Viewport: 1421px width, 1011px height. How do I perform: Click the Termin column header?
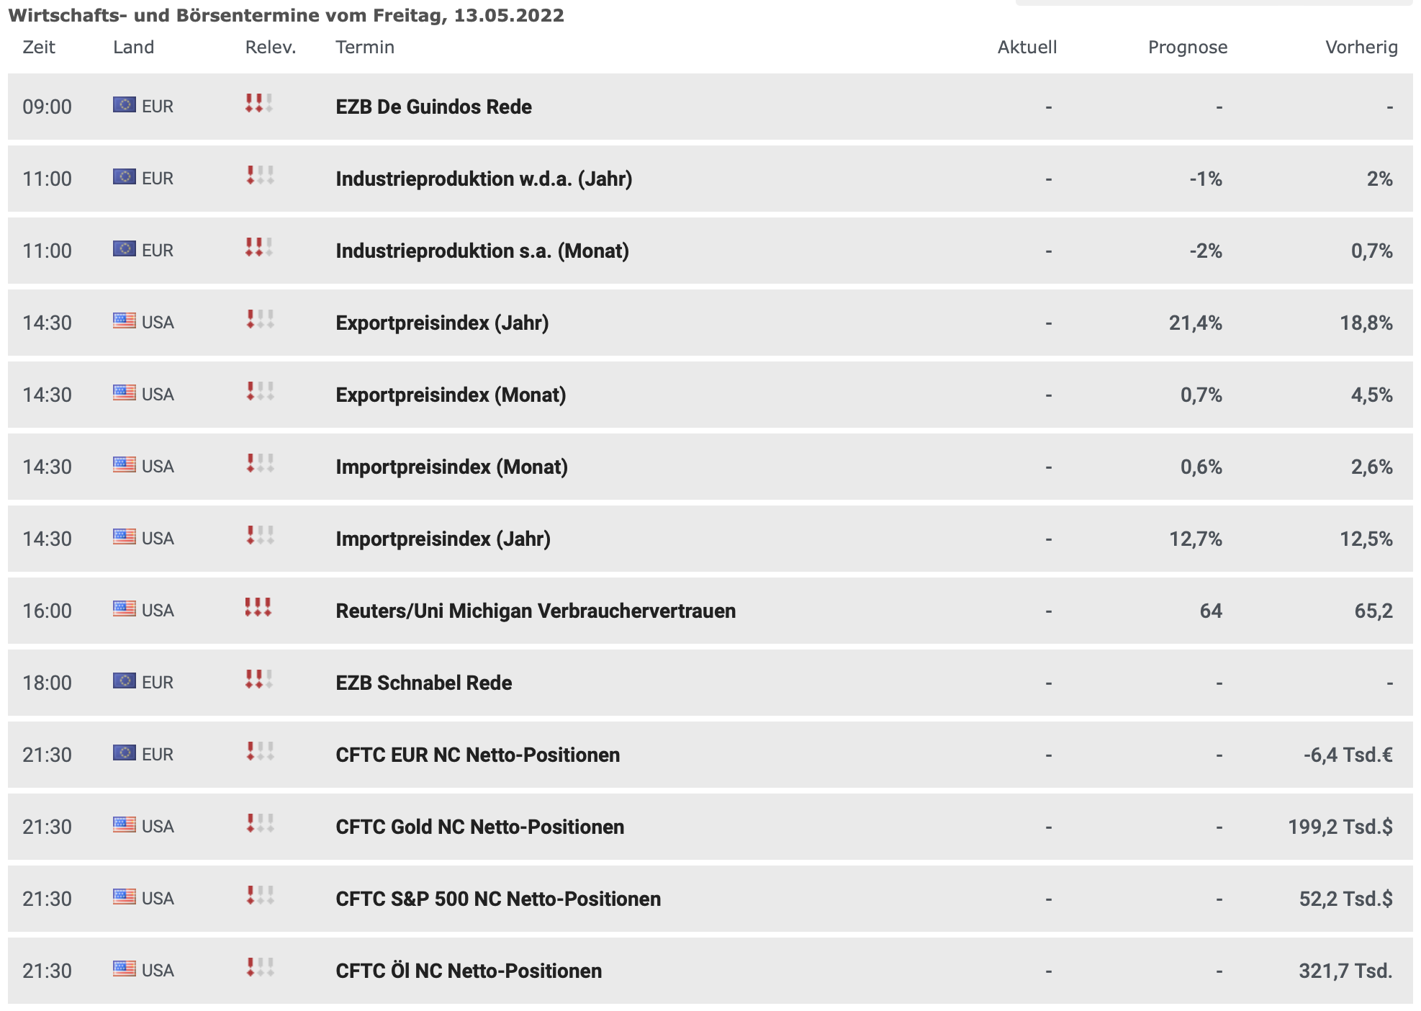click(x=365, y=48)
